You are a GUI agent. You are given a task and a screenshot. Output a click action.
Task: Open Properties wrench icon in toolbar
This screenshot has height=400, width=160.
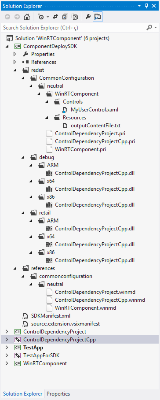pyautogui.click(x=87, y=17)
